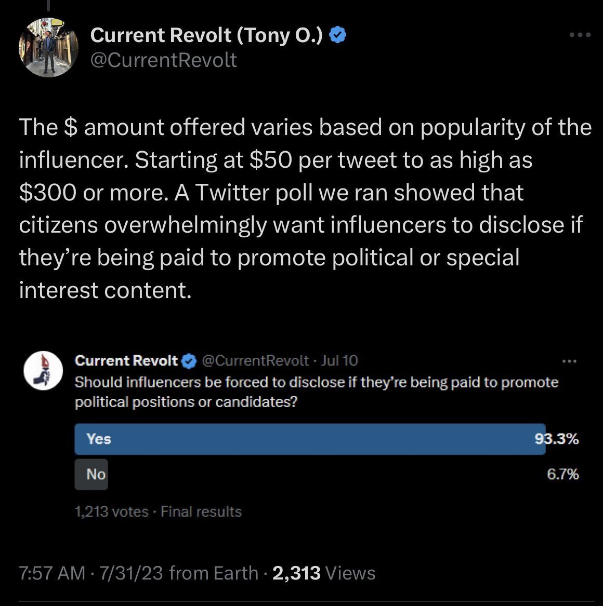The width and height of the screenshot is (603, 606).
Task: Click the Jul 10 date on the quoted tweet
Action: pos(339,360)
